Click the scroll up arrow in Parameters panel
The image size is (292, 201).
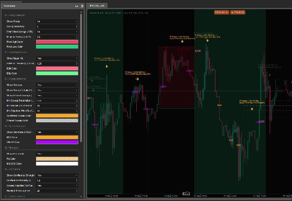pyautogui.click(x=81, y=12)
